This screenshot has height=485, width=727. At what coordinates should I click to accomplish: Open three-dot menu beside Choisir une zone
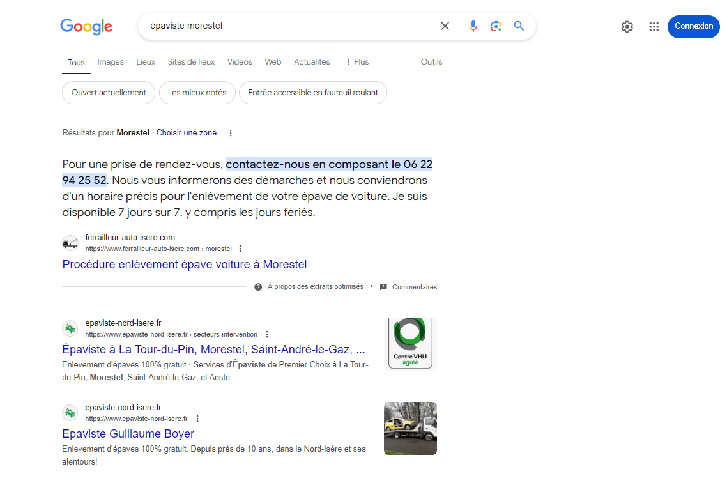click(x=231, y=133)
